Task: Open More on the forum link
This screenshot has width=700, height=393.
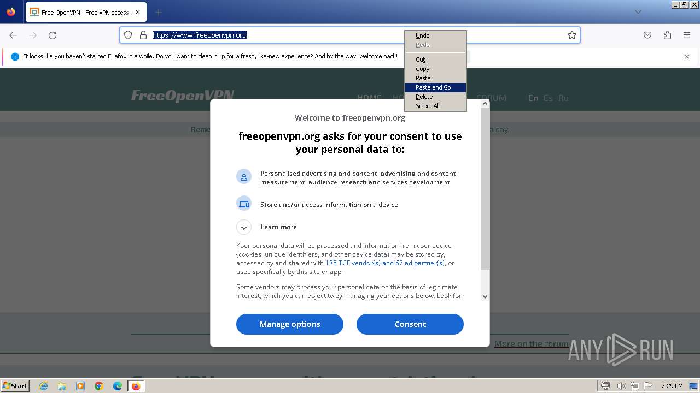Action: 532,343
